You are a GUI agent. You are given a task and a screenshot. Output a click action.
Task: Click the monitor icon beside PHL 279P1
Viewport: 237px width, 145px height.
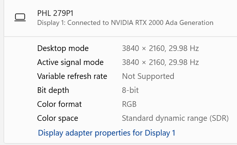click(x=20, y=17)
